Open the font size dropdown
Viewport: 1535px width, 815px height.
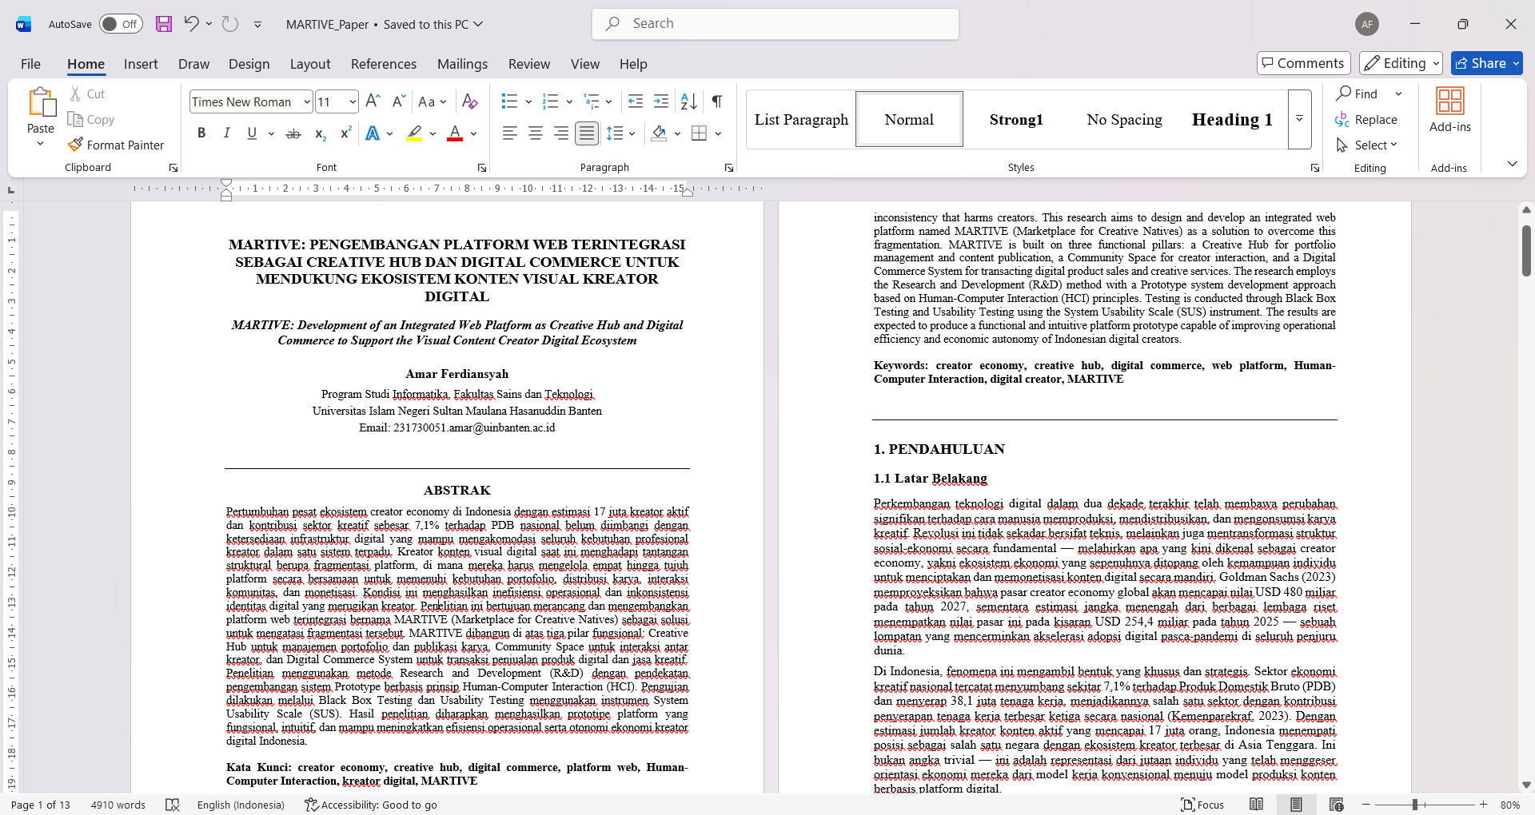353,102
